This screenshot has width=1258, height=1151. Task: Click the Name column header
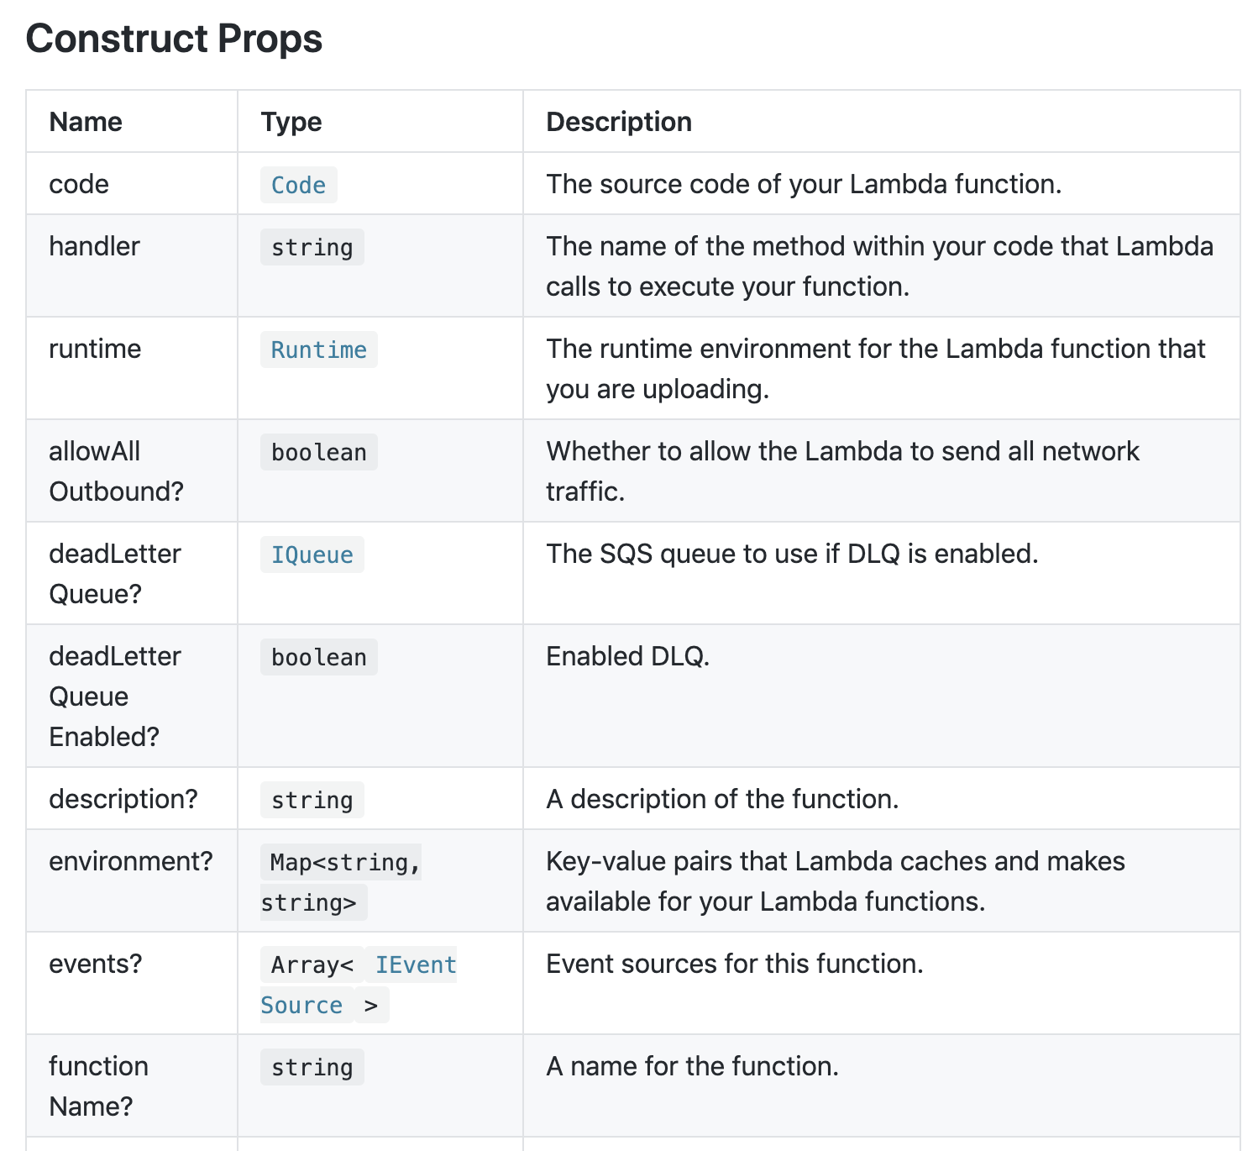[86, 122]
